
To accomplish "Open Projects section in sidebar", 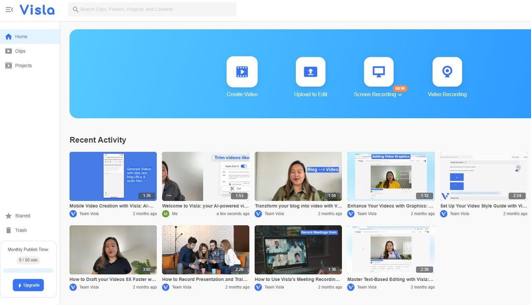I will tap(30, 66).
